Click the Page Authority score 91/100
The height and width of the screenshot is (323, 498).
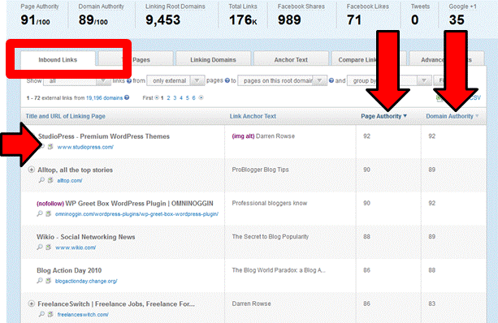(35, 20)
